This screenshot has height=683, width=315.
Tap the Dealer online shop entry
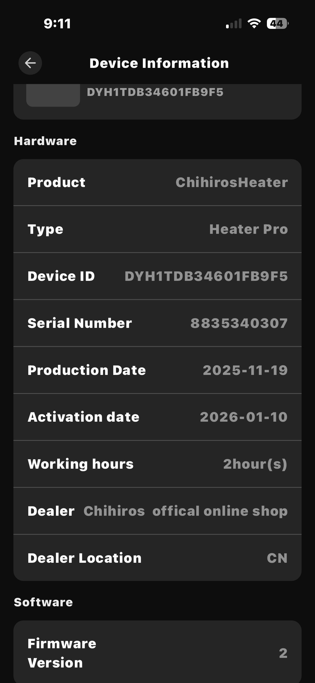click(185, 511)
